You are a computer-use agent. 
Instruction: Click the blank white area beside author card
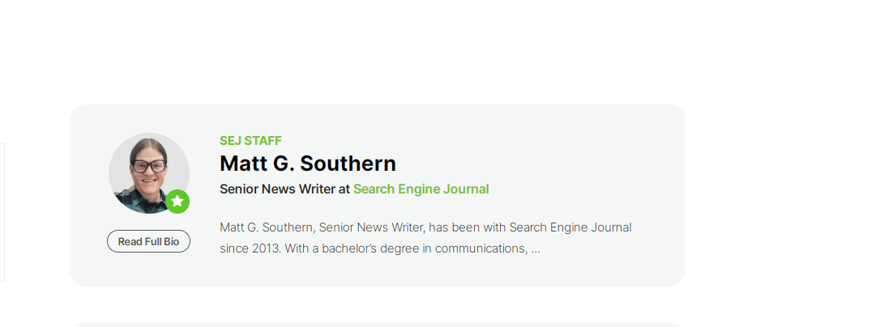pos(782,195)
